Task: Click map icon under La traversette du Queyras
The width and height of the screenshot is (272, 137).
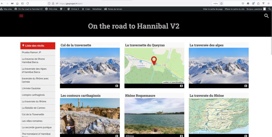Action: [181, 86]
